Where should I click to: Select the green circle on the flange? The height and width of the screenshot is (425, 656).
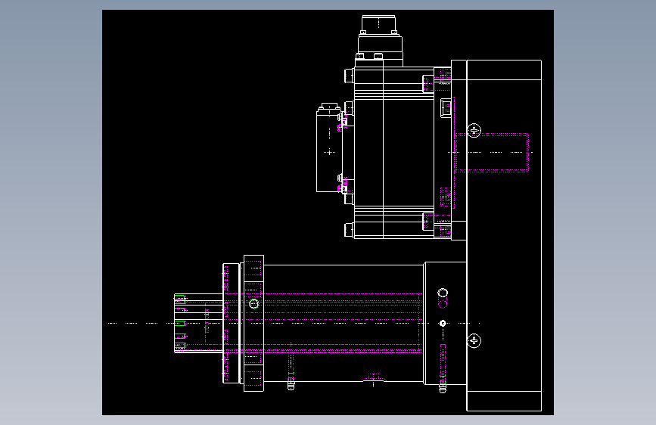click(254, 304)
